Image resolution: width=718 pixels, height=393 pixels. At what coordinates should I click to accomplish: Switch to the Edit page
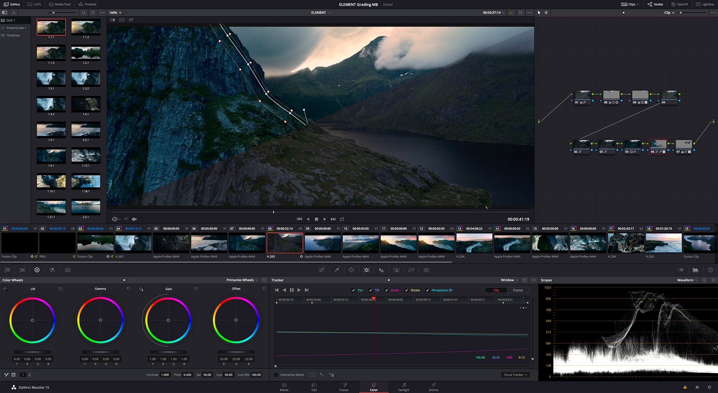pos(314,387)
